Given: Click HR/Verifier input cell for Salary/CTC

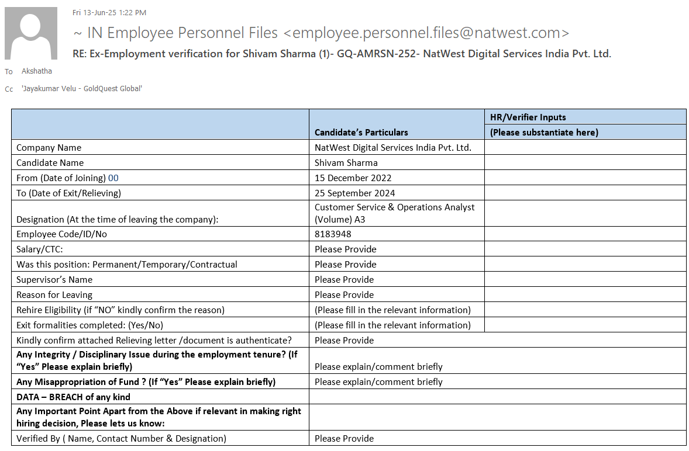Looking at the screenshot, I should (x=585, y=249).
